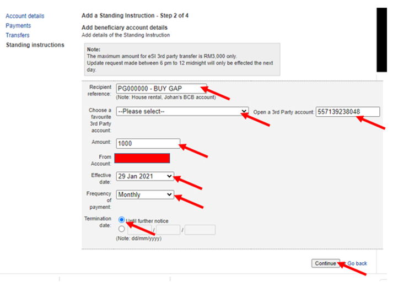Click the Recipient reference input field
This screenshot has width=393, height=287.
[x=161, y=89]
